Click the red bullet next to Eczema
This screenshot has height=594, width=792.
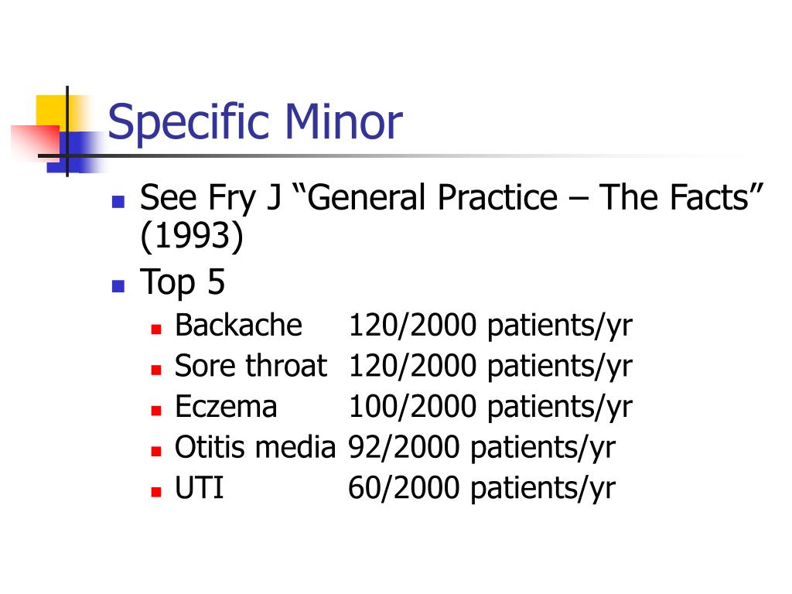pyautogui.click(x=156, y=411)
